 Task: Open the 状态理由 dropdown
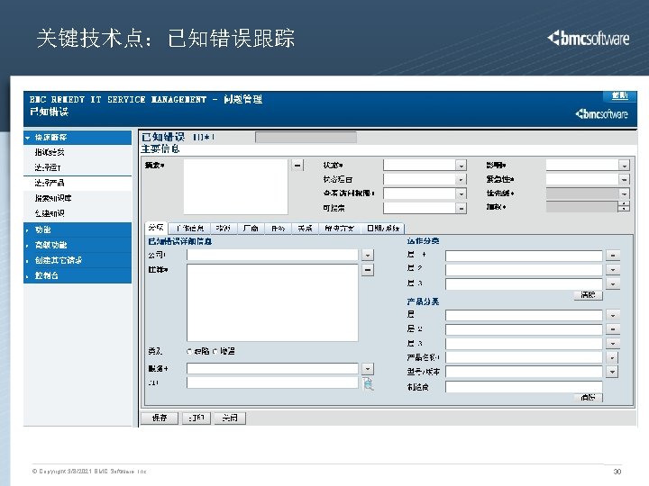[462, 179]
